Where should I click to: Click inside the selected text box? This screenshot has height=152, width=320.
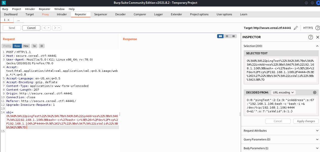pos(281,70)
